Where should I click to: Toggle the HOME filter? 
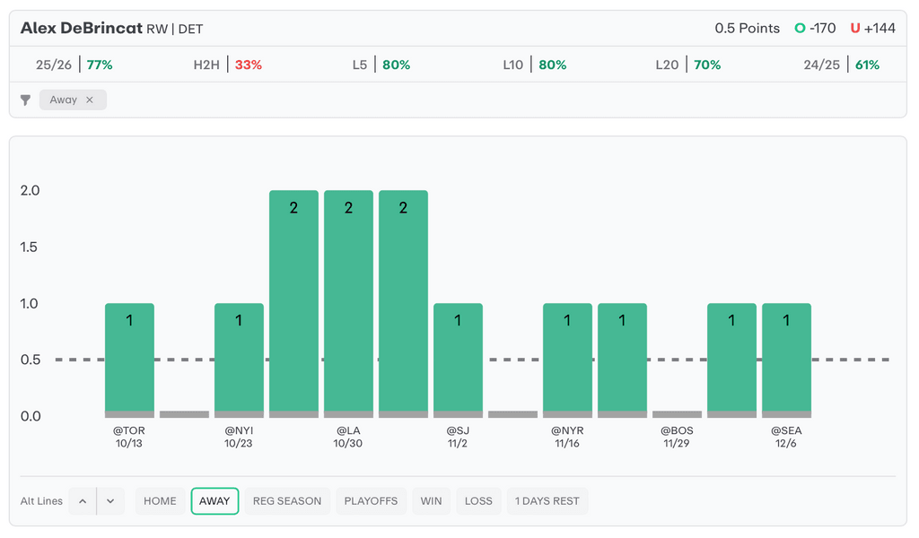click(x=160, y=501)
